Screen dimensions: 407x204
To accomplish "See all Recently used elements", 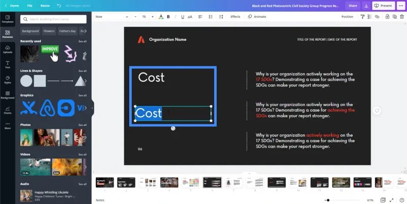I will click(x=82, y=42).
